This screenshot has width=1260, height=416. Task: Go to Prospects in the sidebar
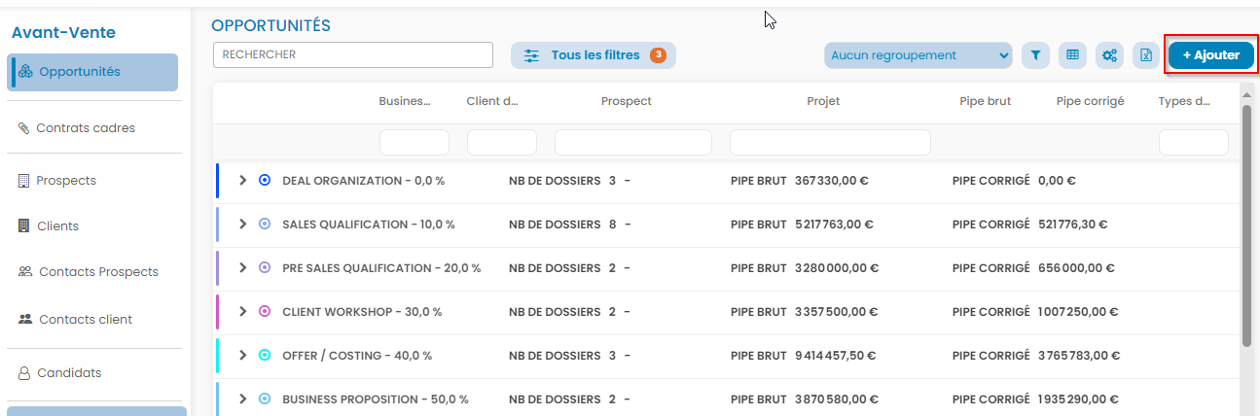(x=66, y=181)
